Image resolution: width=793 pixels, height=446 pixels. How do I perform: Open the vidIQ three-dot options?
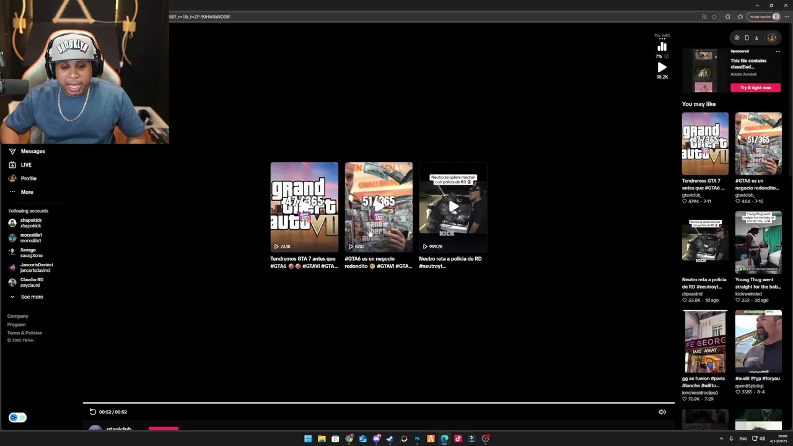point(662,39)
